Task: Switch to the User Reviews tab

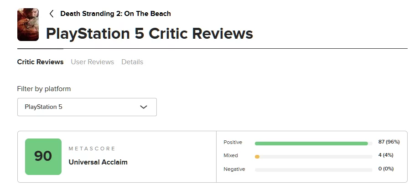Action: pos(92,62)
